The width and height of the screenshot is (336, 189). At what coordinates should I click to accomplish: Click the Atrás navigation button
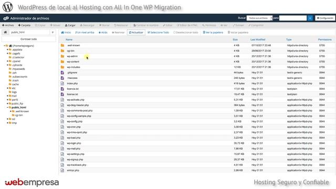103,33
